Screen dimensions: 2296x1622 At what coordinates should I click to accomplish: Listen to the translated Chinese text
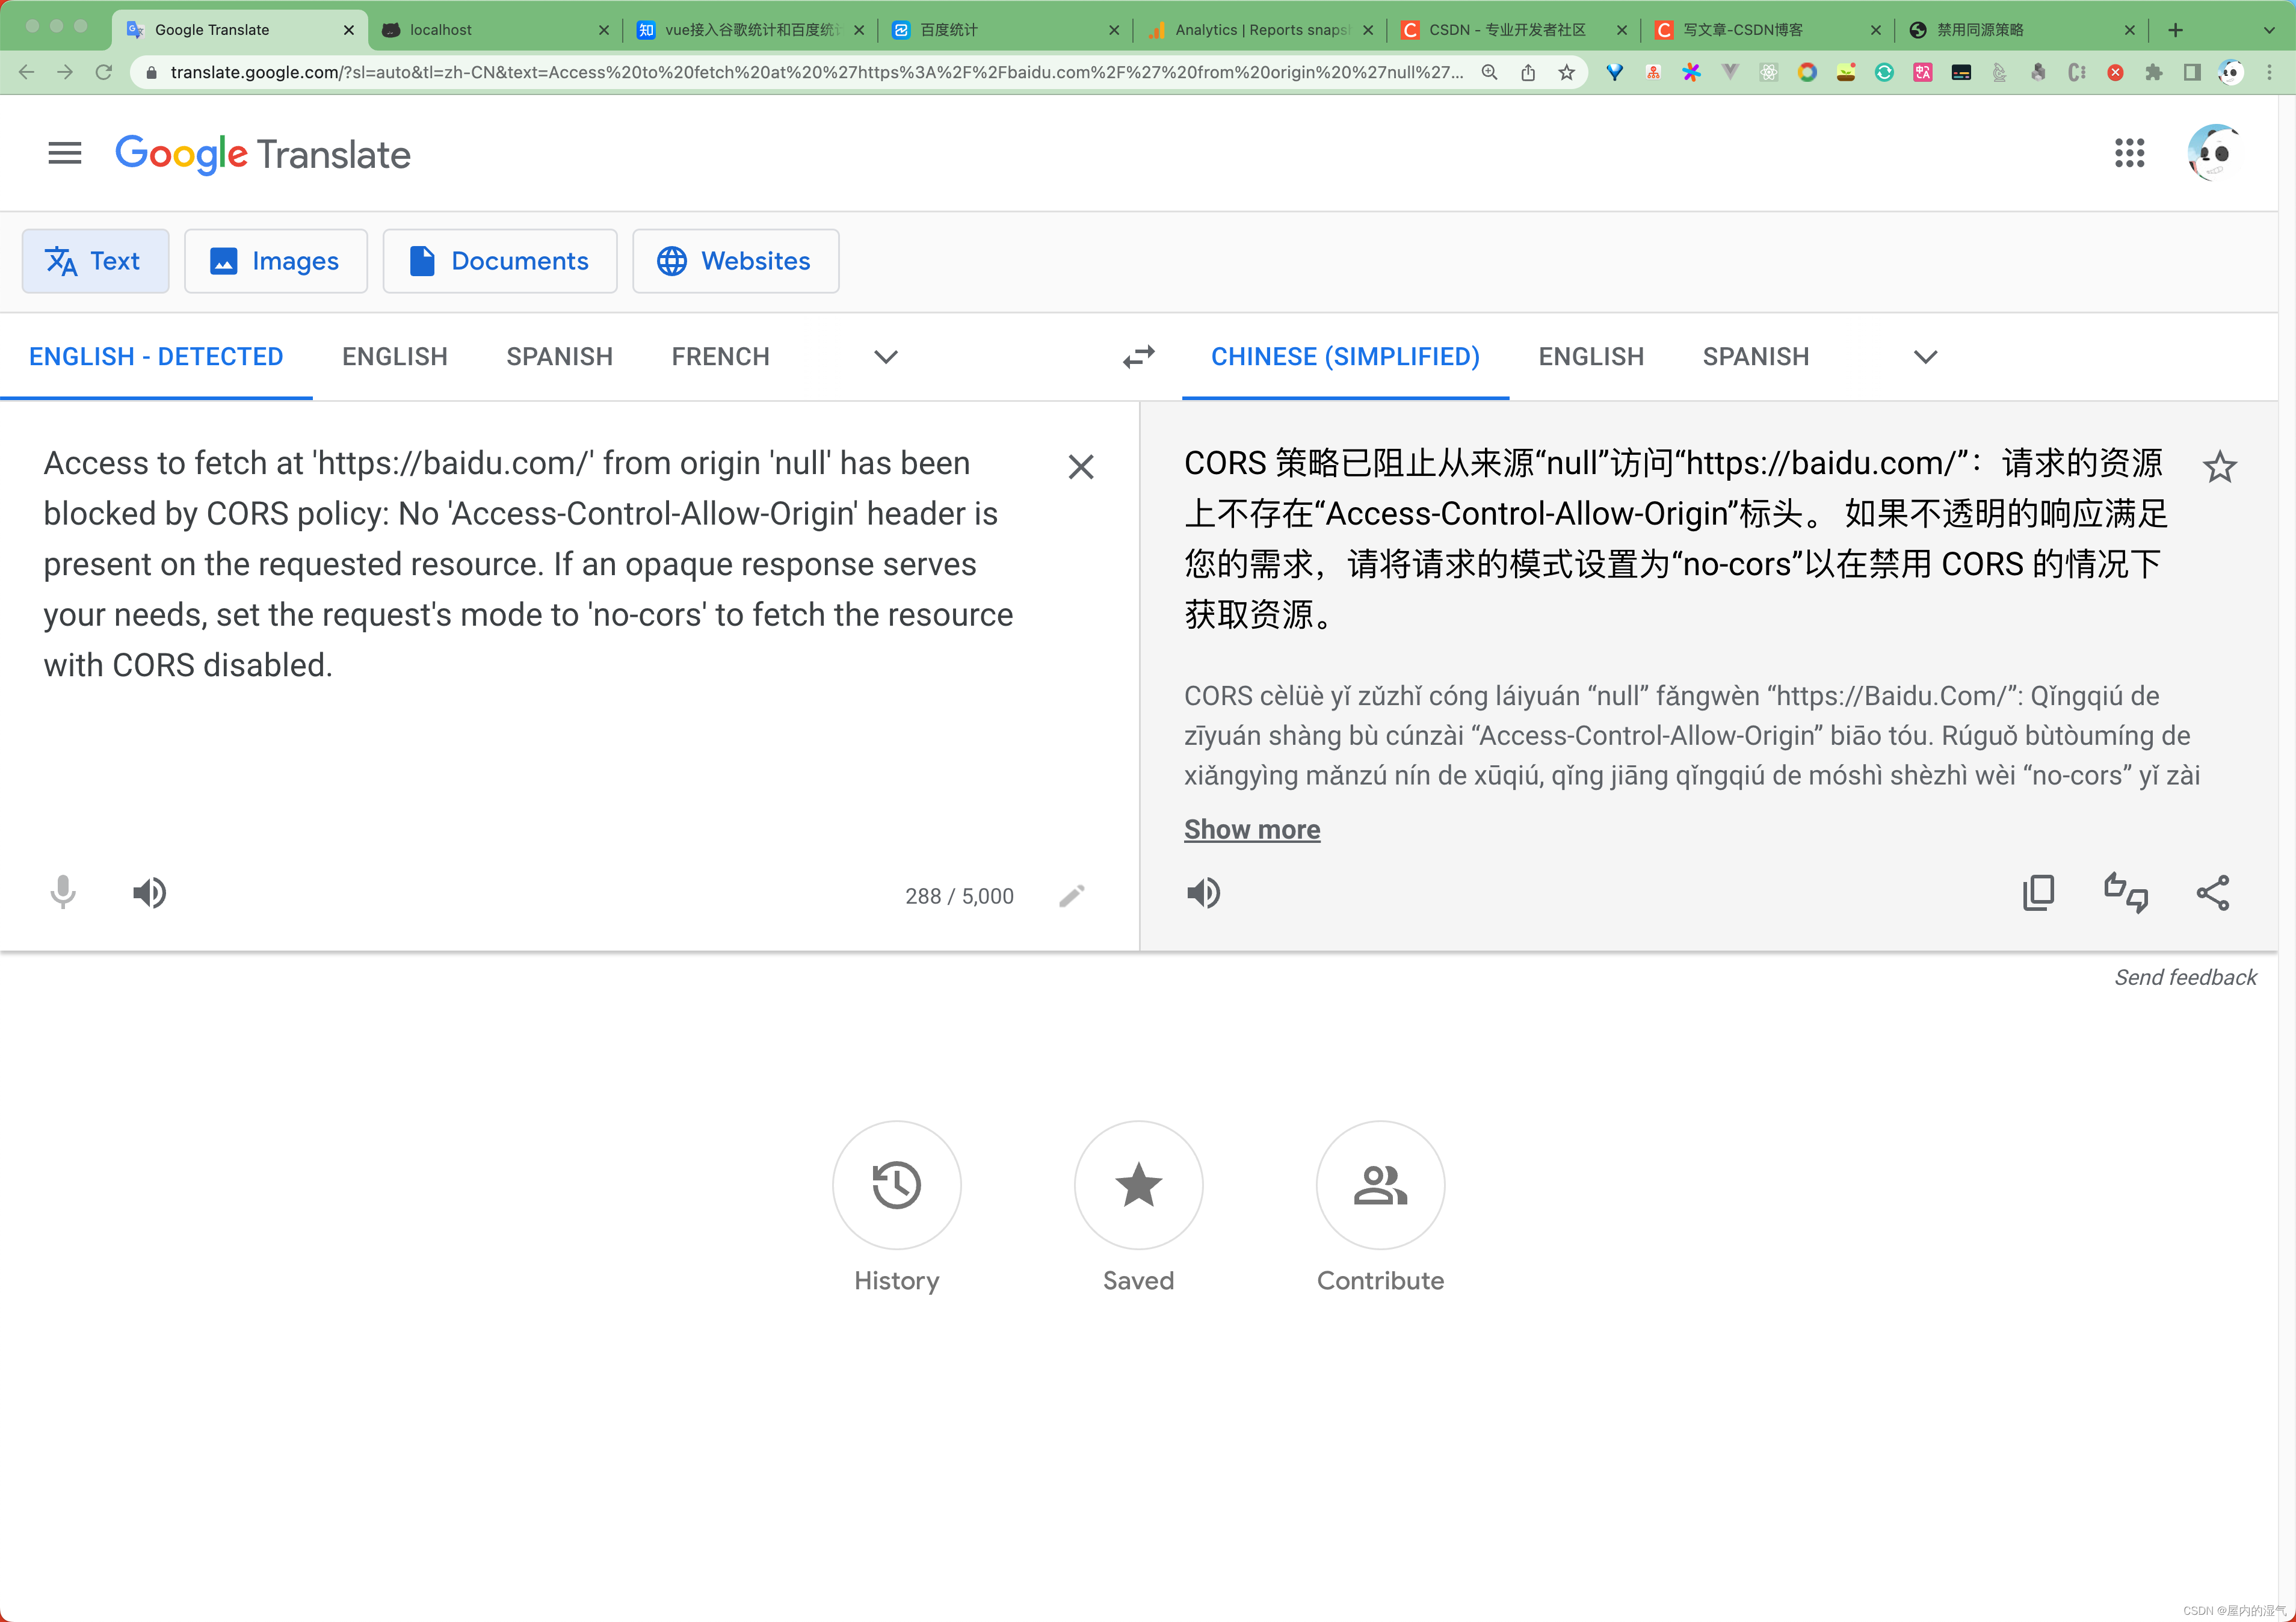click(1203, 893)
